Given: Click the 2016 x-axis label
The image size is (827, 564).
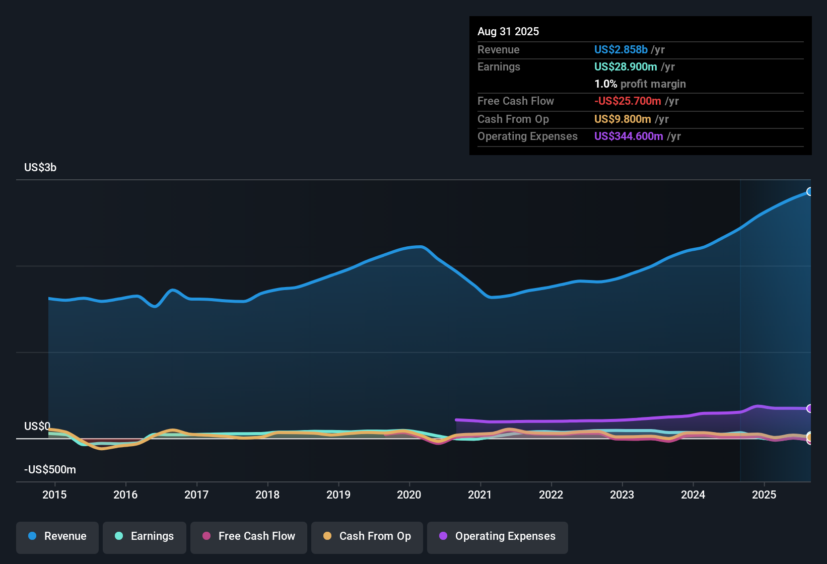Looking at the screenshot, I should pyautogui.click(x=125, y=495).
